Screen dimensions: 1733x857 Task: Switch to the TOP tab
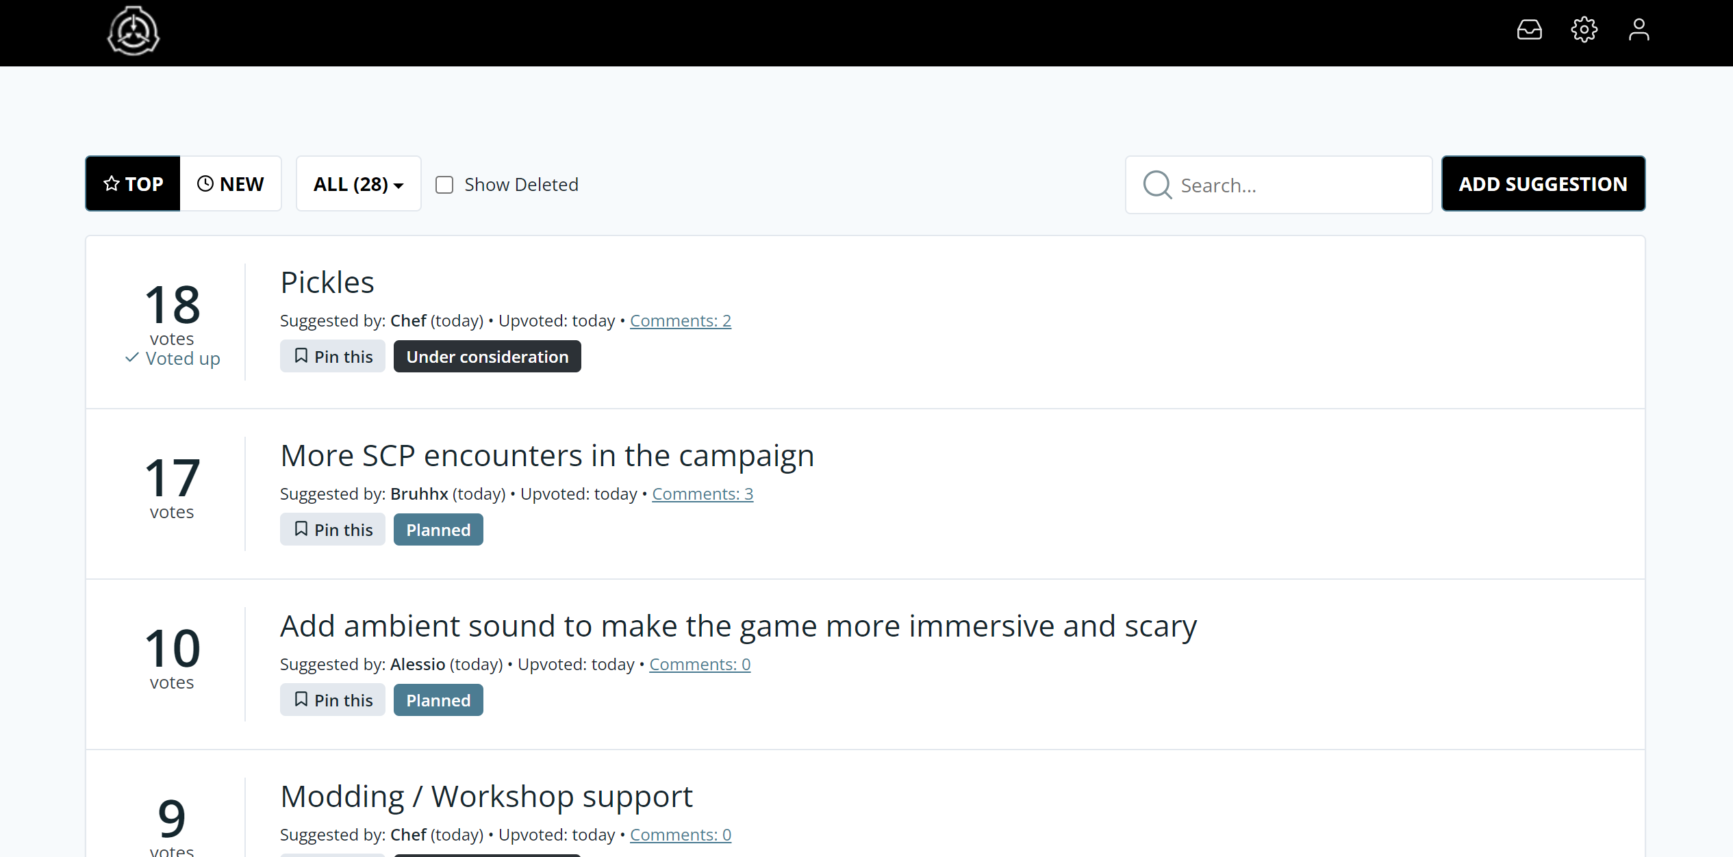click(133, 184)
